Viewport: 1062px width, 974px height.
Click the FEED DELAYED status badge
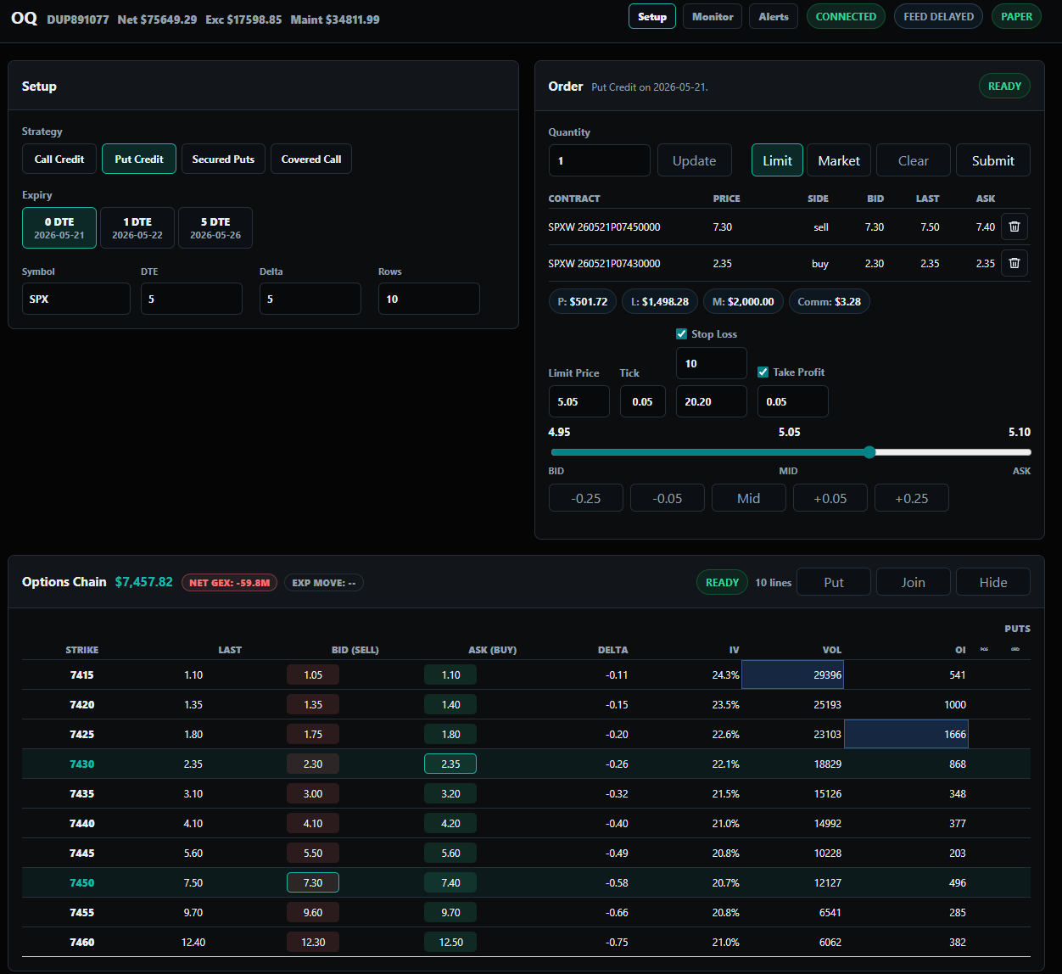point(939,16)
